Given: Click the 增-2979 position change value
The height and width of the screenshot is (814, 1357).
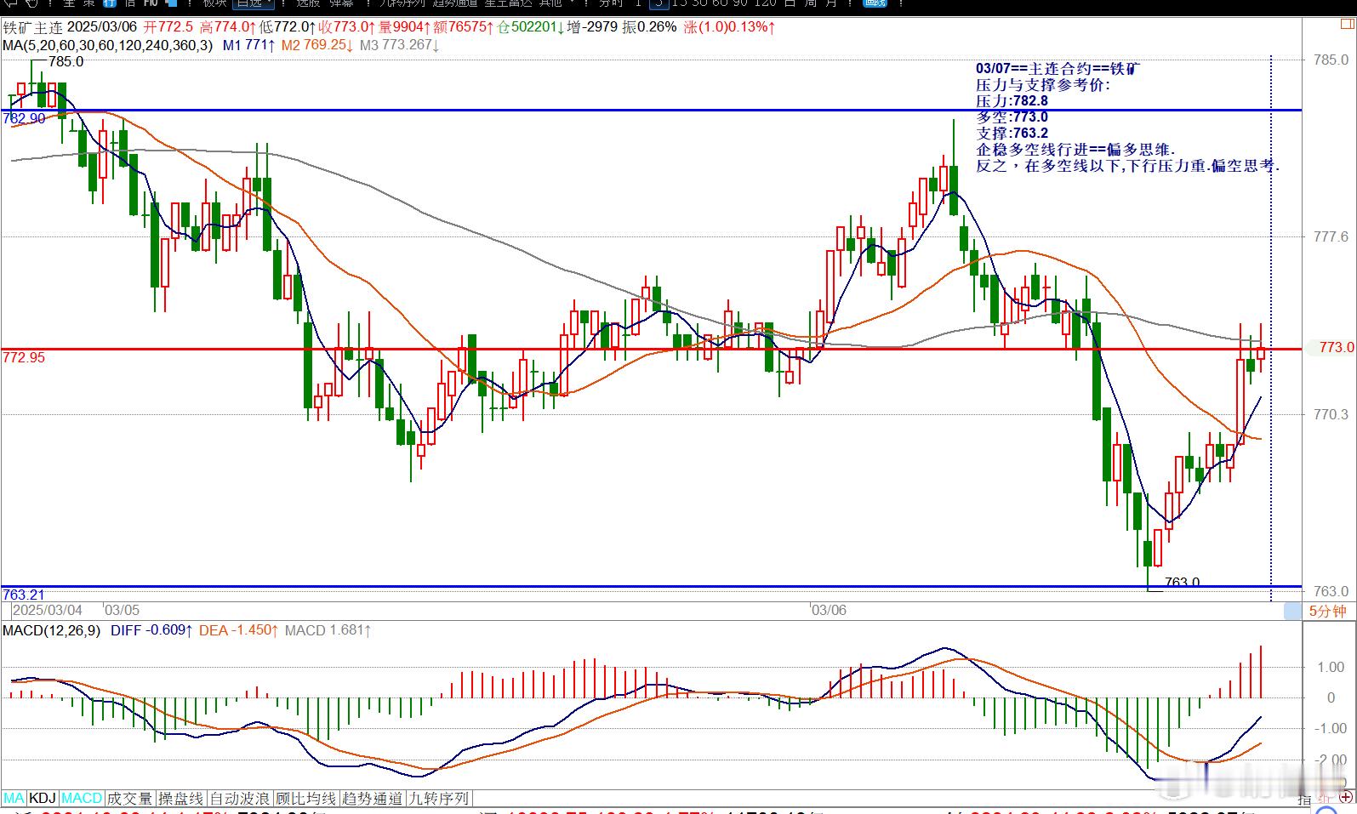Looking at the screenshot, I should pos(593,27).
